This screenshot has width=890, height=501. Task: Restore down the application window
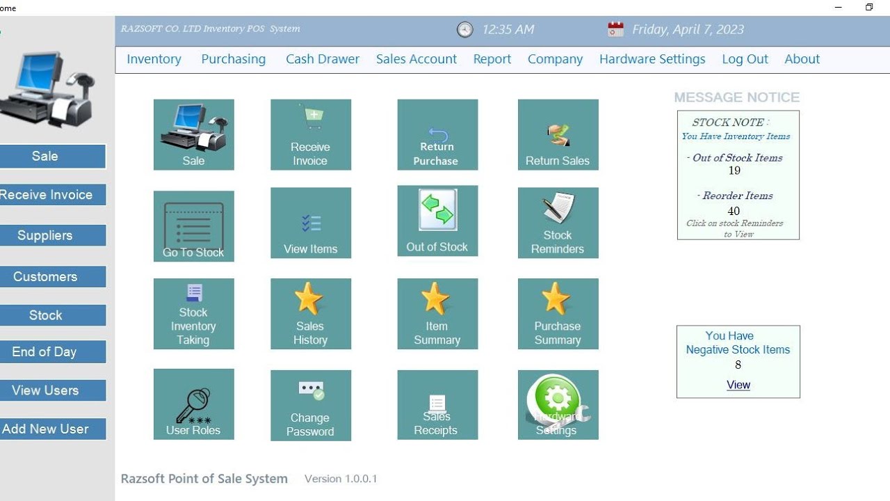[869, 7]
